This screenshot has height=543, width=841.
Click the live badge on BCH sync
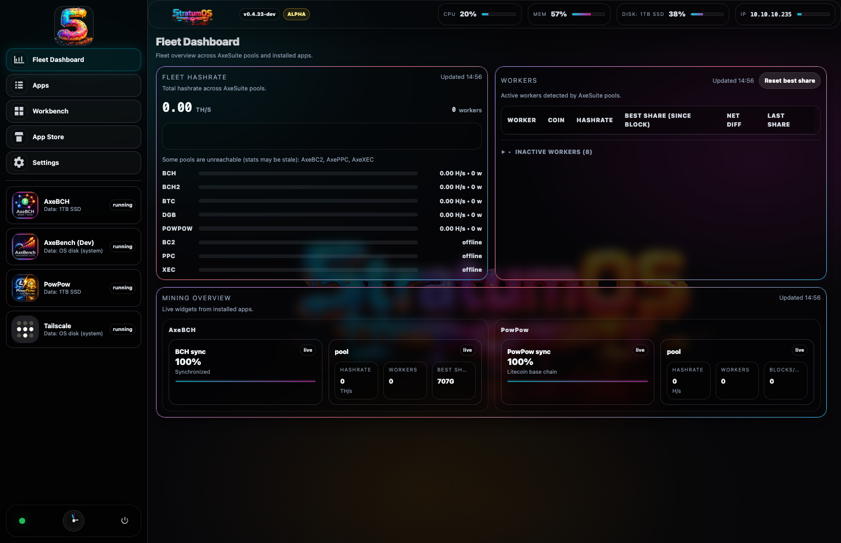[x=308, y=350]
